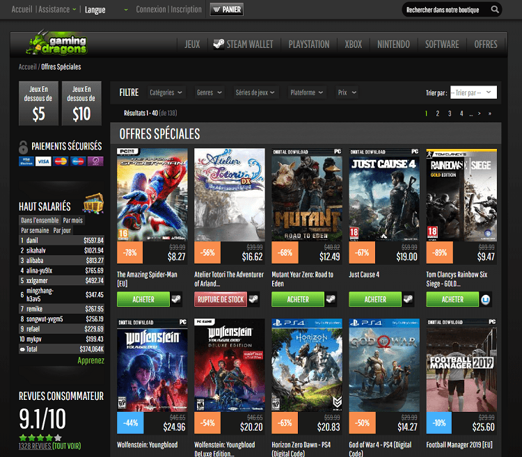Click Accueil in the top bar
Viewport: 522px width, 457px height.
[22, 9]
